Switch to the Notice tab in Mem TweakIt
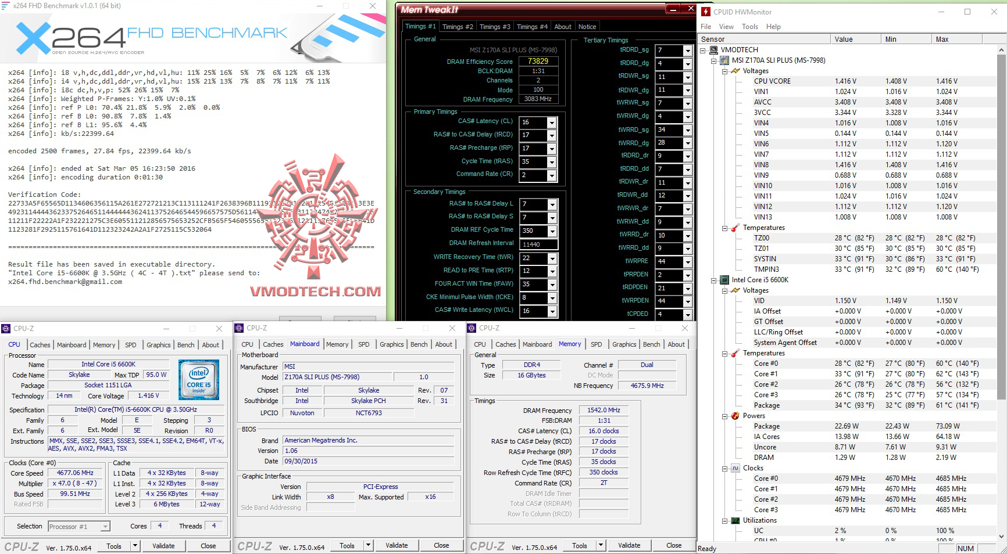Screen dimensions: 1007x554 click(587, 27)
